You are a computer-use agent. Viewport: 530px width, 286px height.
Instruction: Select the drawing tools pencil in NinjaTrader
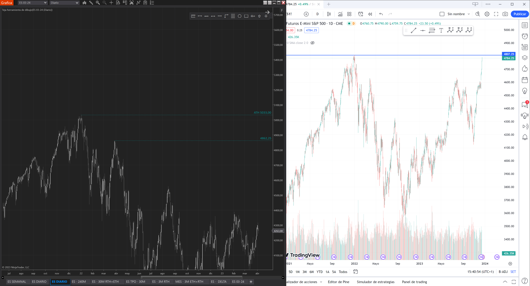(x=91, y=3)
